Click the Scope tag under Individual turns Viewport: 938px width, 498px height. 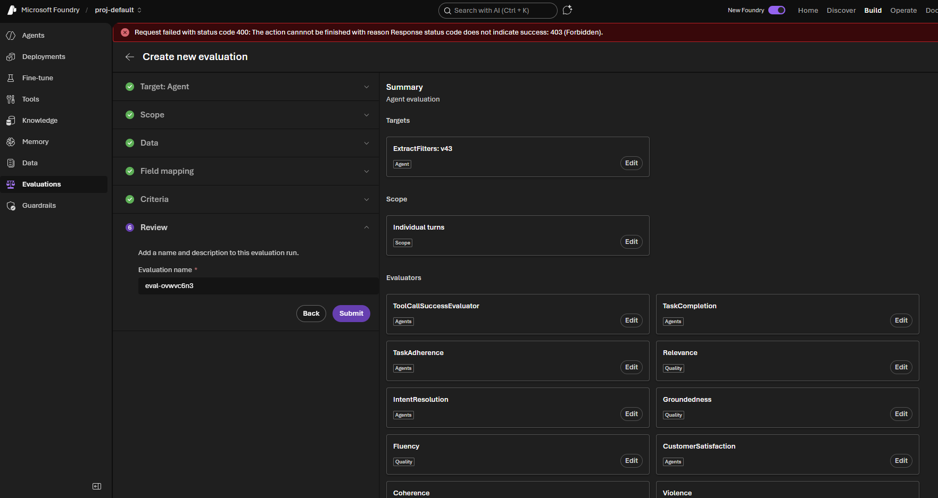[x=403, y=243]
